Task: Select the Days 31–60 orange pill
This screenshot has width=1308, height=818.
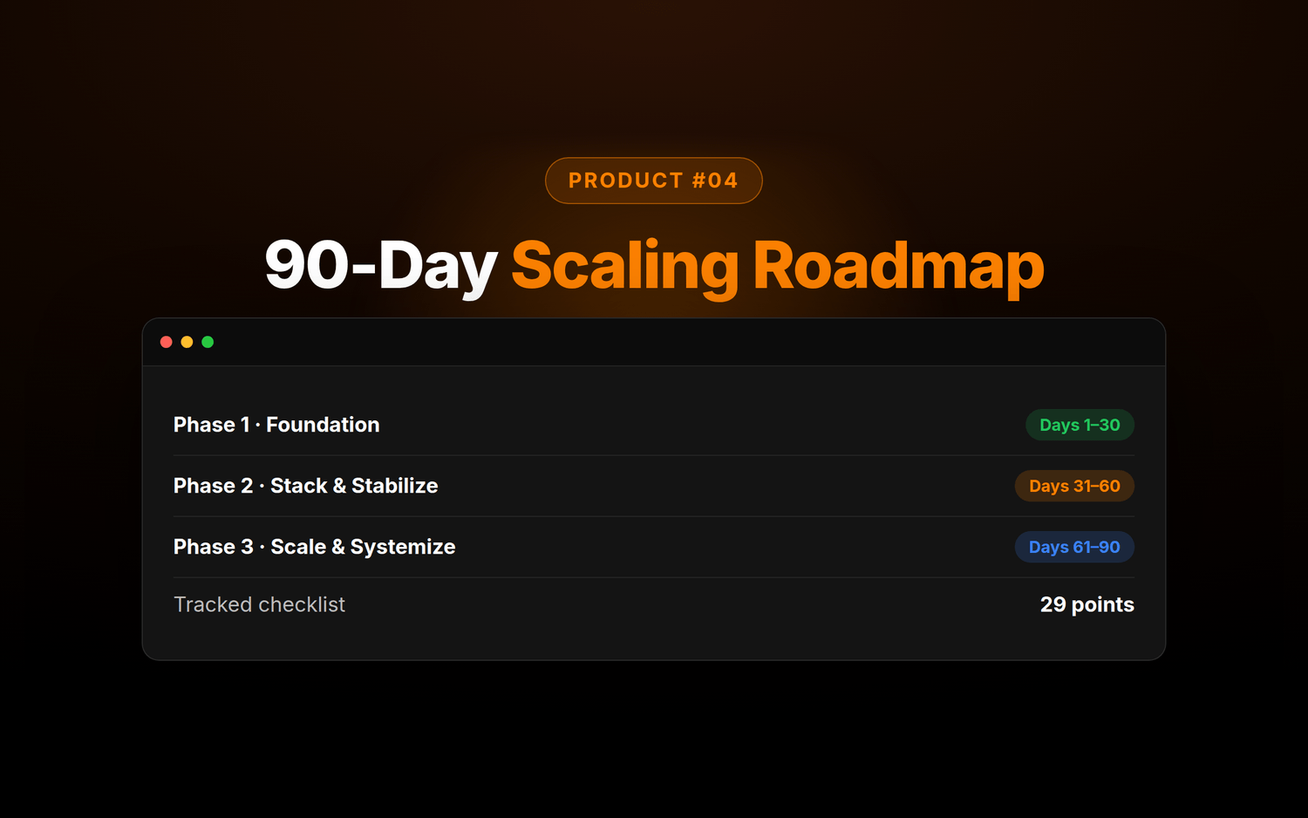Action: coord(1074,486)
